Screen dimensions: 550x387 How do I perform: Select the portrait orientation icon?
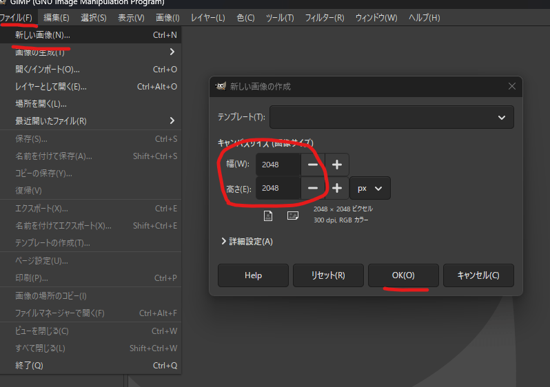[x=268, y=216]
